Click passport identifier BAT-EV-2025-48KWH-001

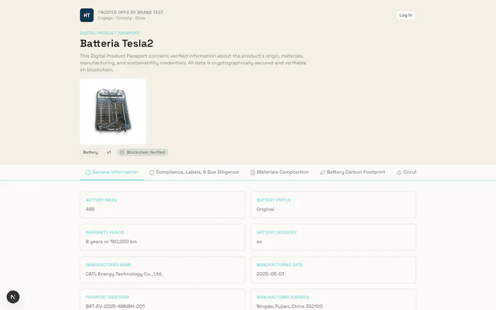point(115,306)
